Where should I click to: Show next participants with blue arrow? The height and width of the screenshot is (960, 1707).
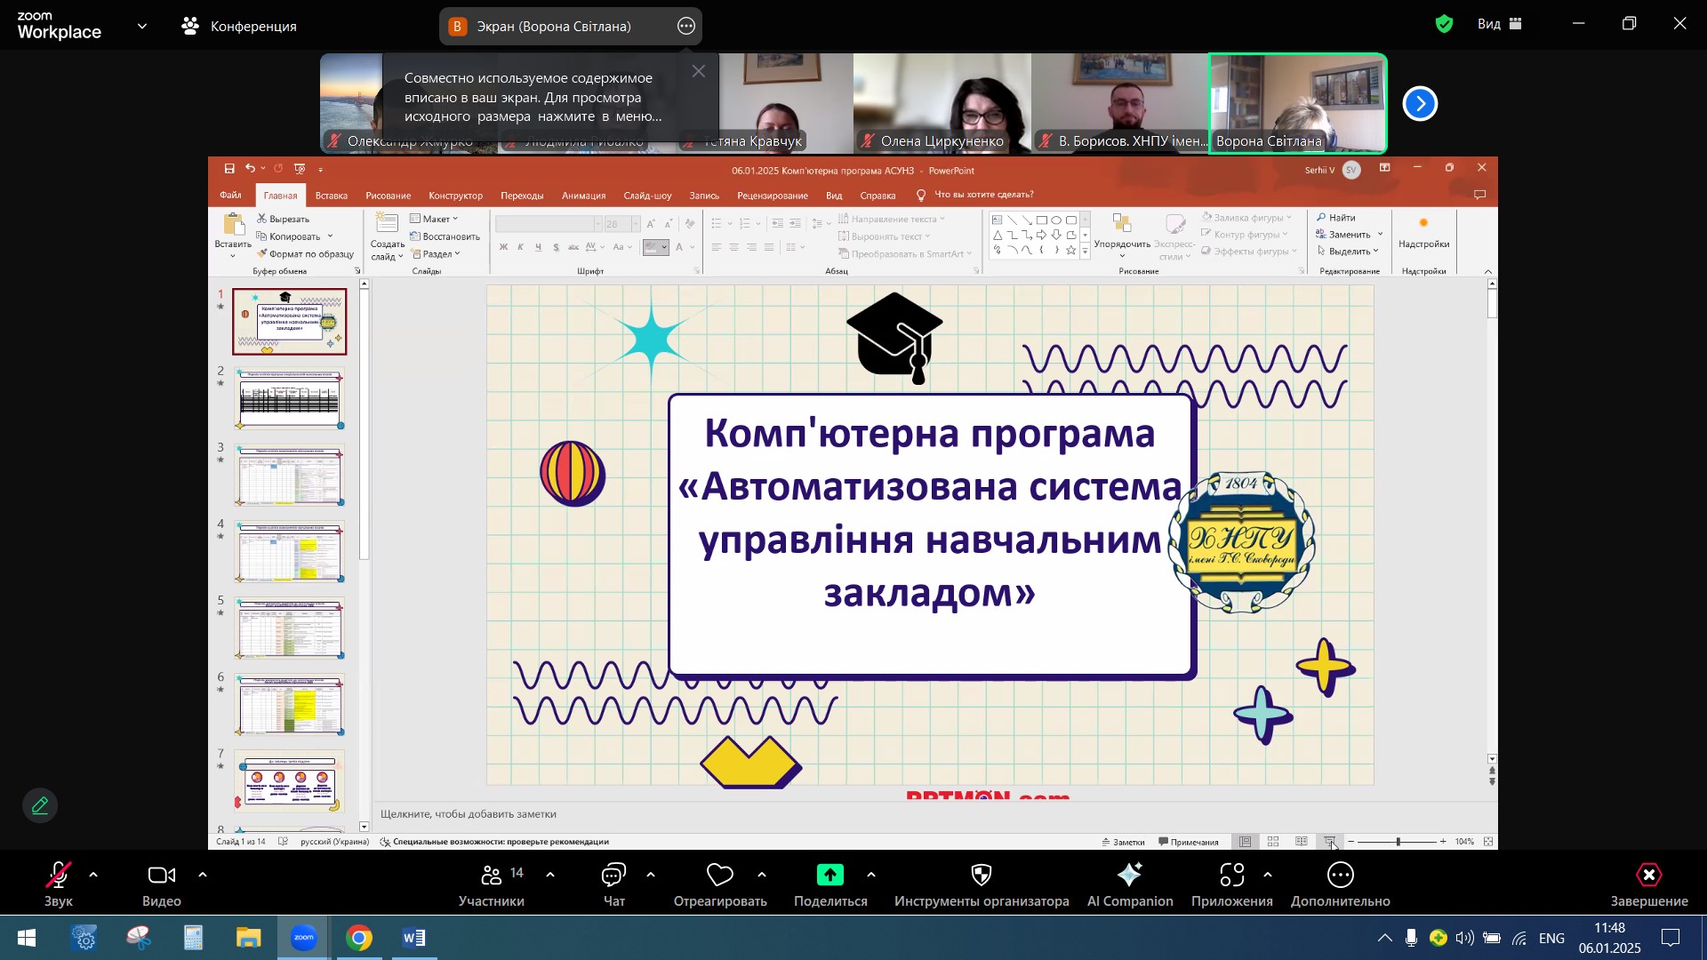1420,104
